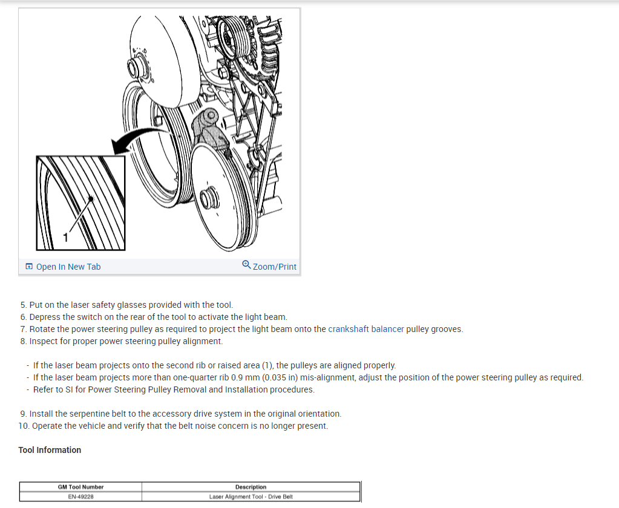Click the pulley alignment diagram image
Viewport: 619px width, 508px height.
pyautogui.click(x=160, y=133)
